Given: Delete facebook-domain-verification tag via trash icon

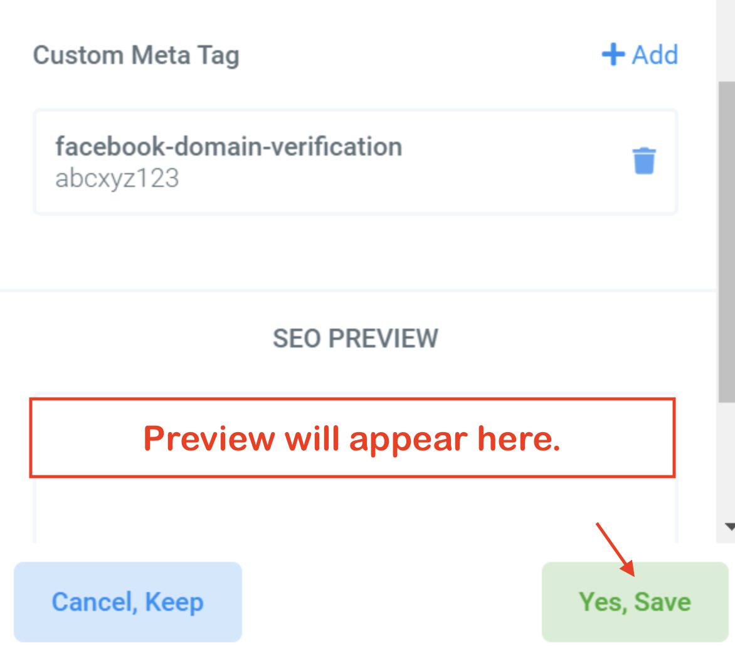Looking at the screenshot, I should pyautogui.click(x=644, y=161).
